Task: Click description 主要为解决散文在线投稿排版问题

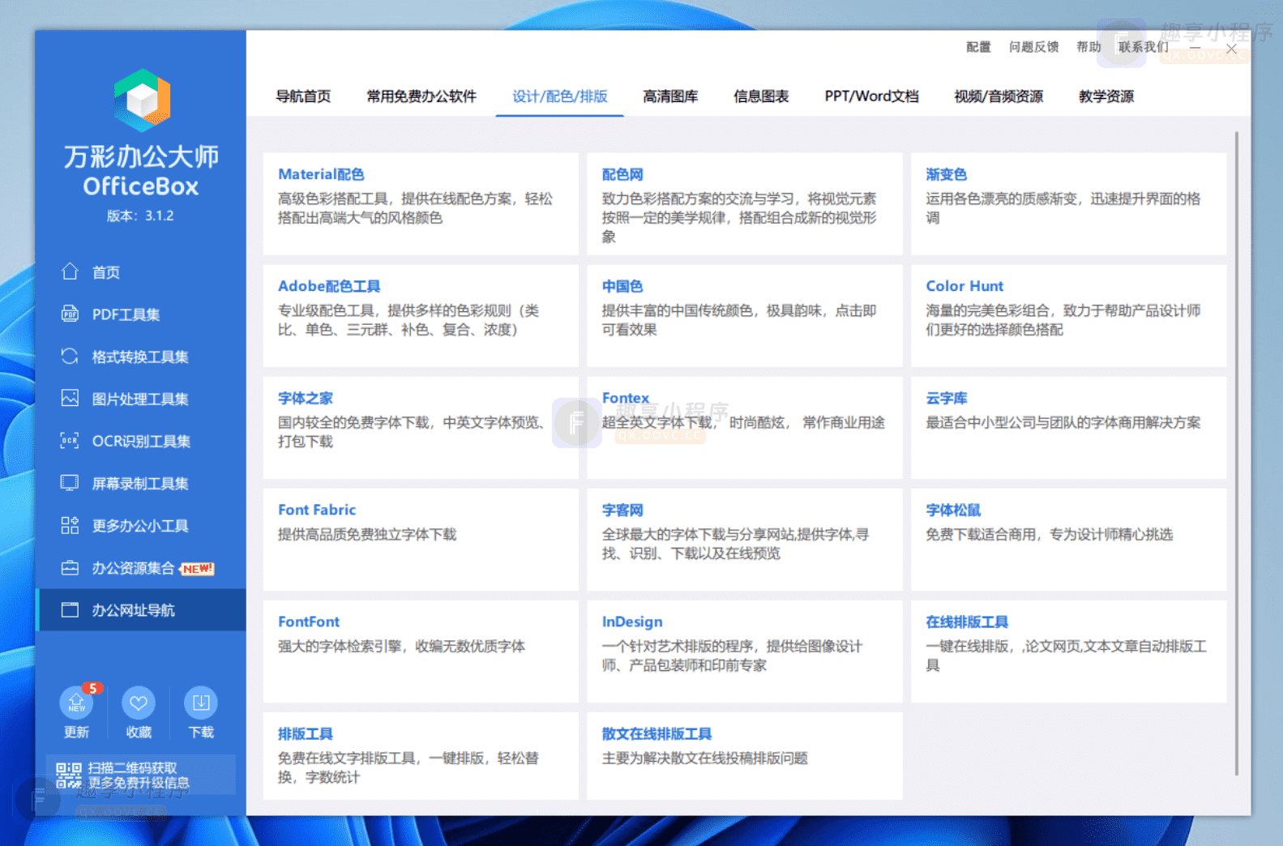Action: [705, 758]
